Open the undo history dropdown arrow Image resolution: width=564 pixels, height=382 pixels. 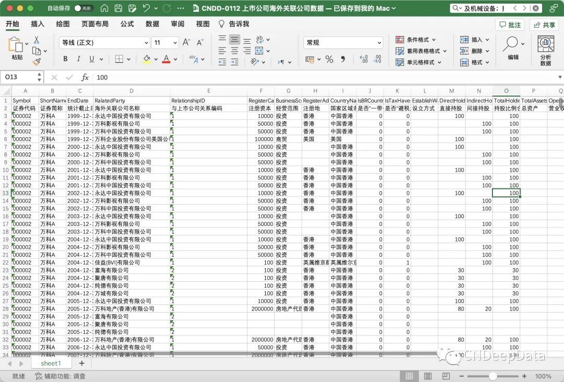[156, 8]
